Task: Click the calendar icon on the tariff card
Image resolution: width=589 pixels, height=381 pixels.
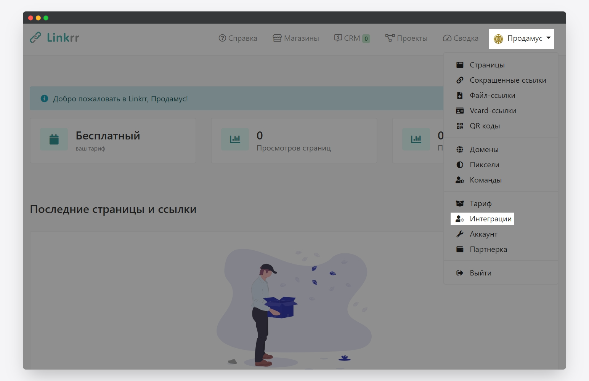Action: click(x=54, y=139)
